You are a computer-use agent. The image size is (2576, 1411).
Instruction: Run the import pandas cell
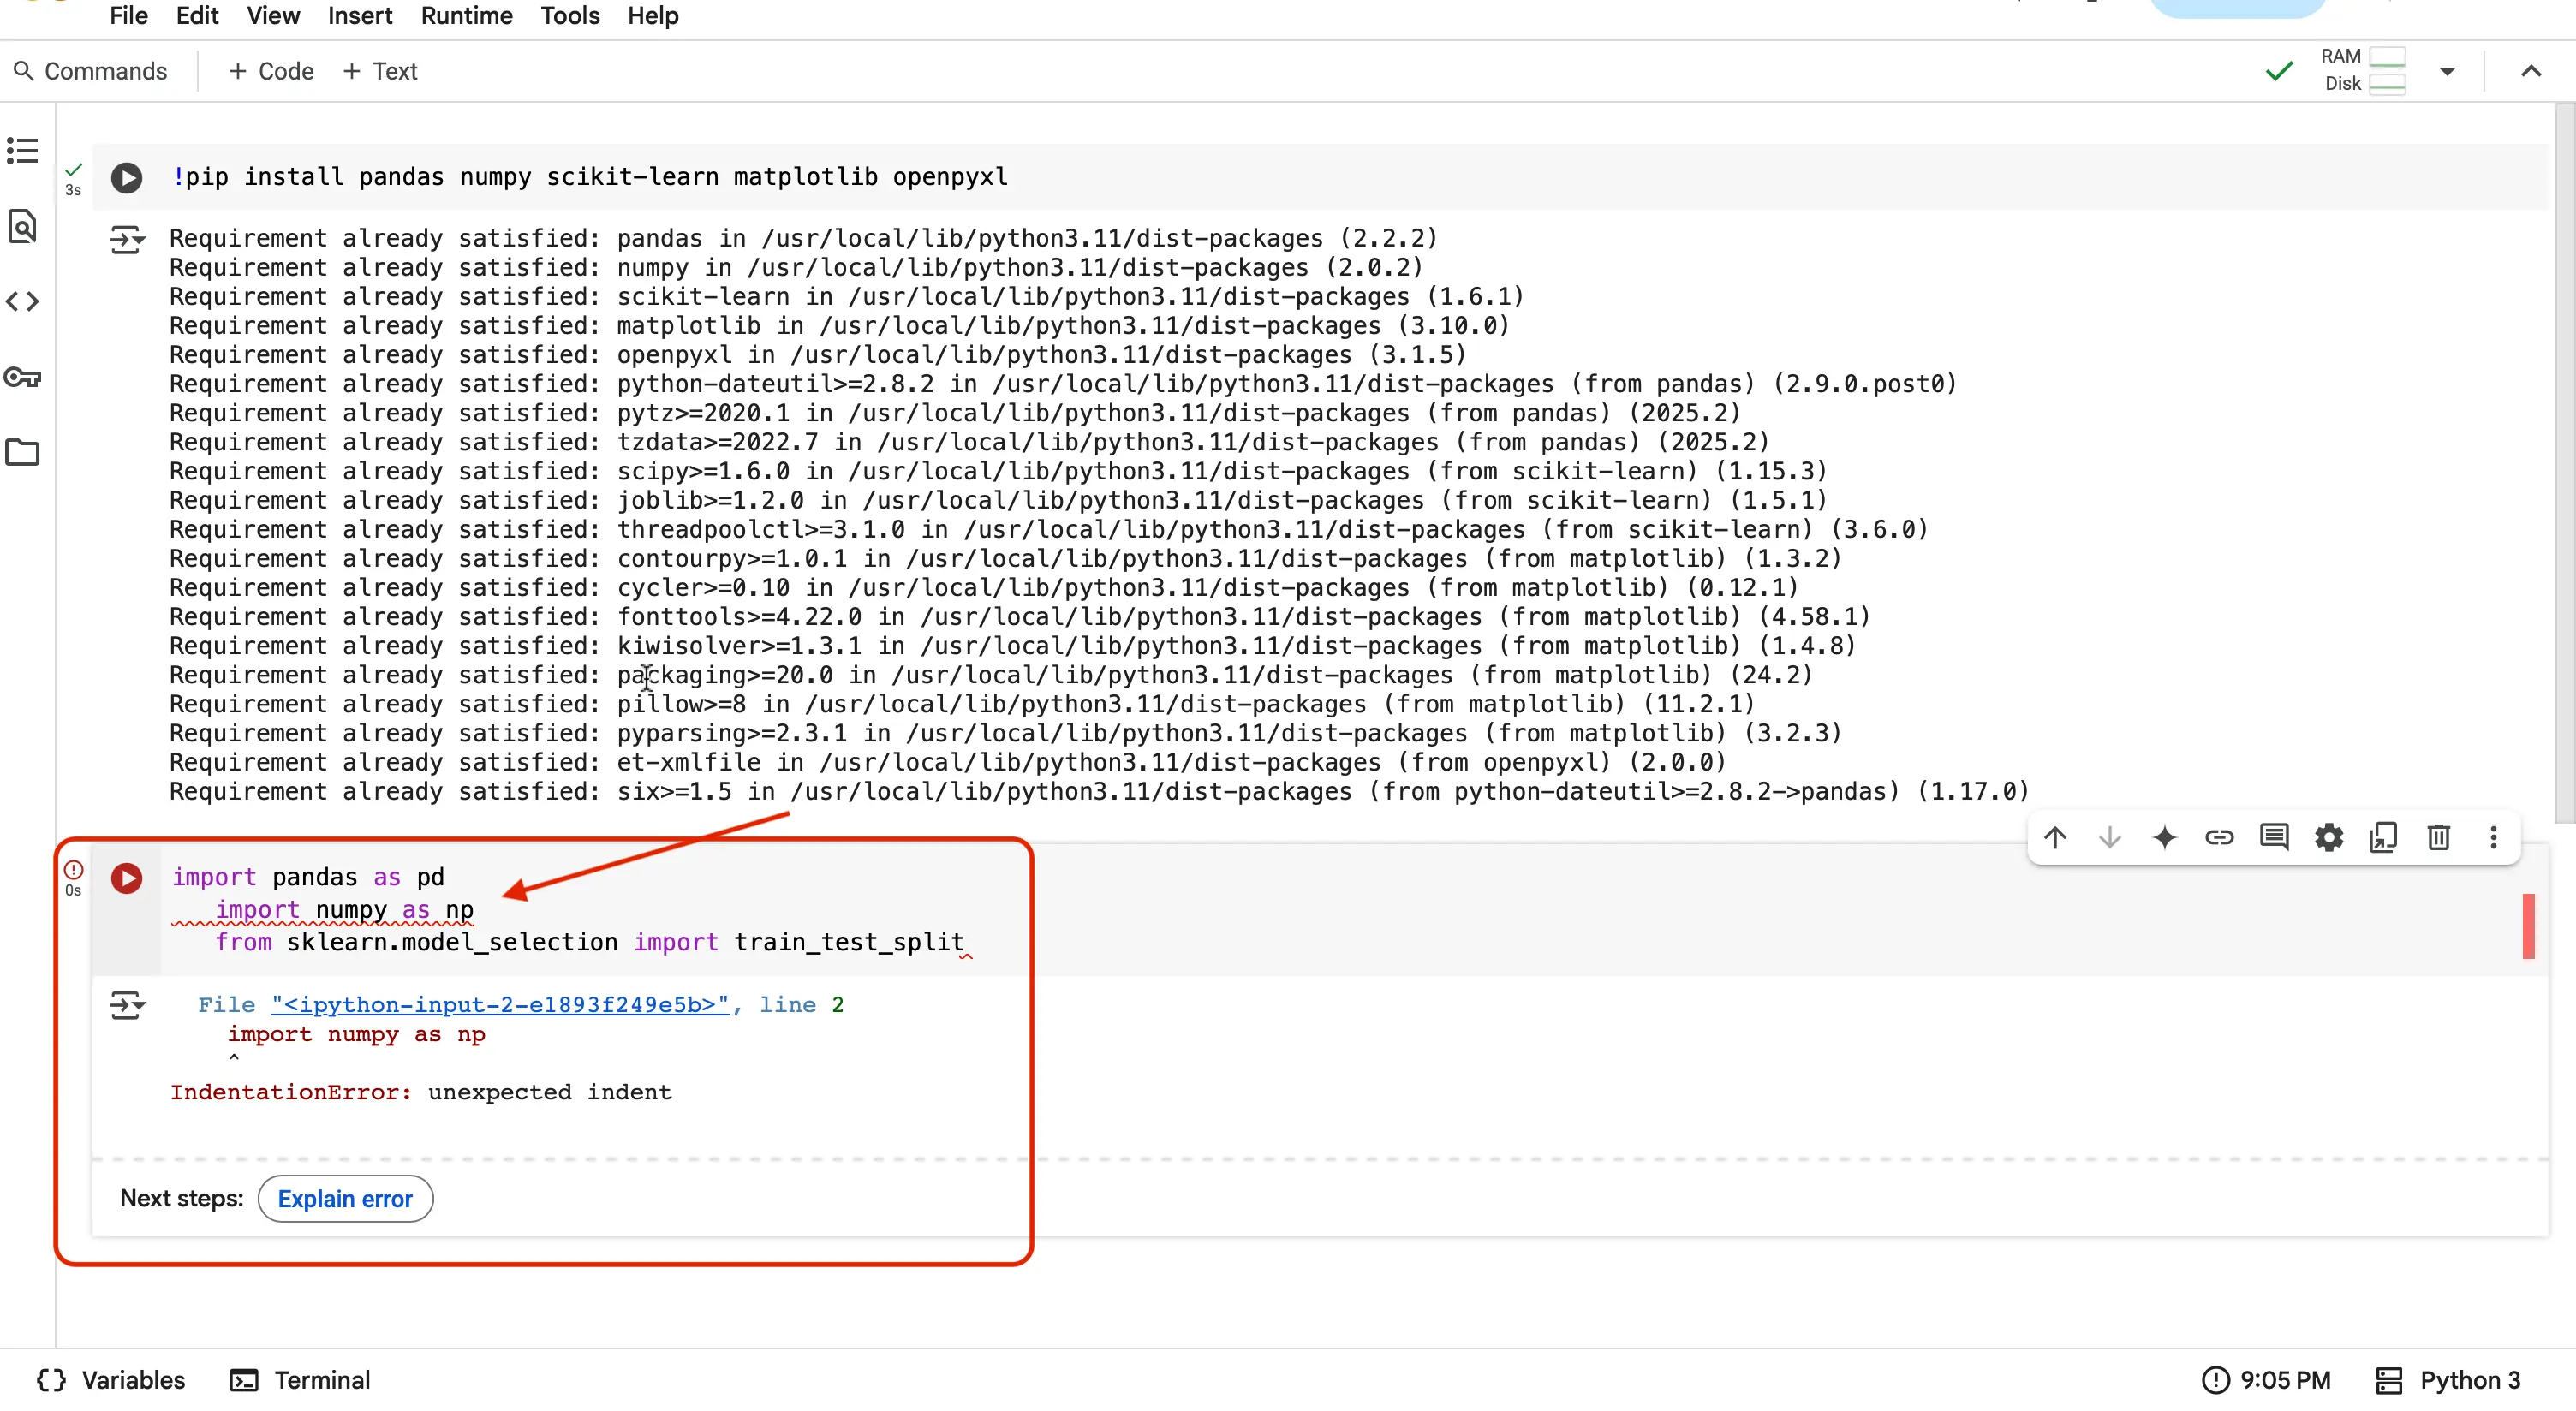click(126, 878)
